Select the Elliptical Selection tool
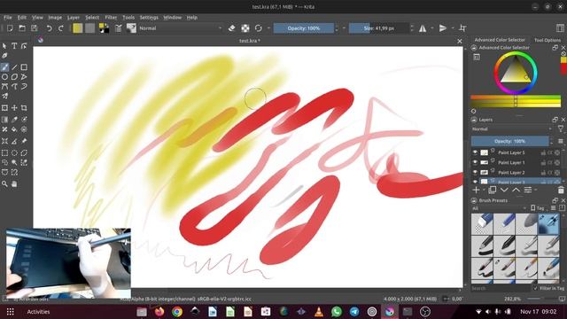The width and height of the screenshot is (567, 319). [14, 153]
